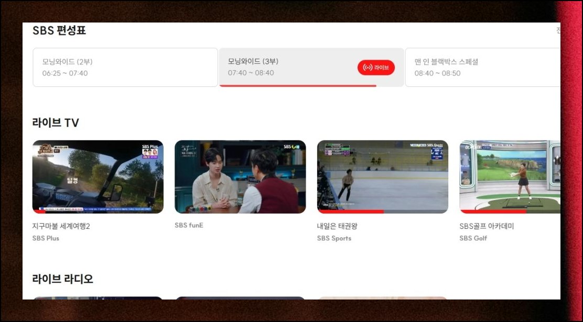The image size is (583, 322).
Task: Click the 06:25 ~ 07:40 time text
Action: coord(65,73)
